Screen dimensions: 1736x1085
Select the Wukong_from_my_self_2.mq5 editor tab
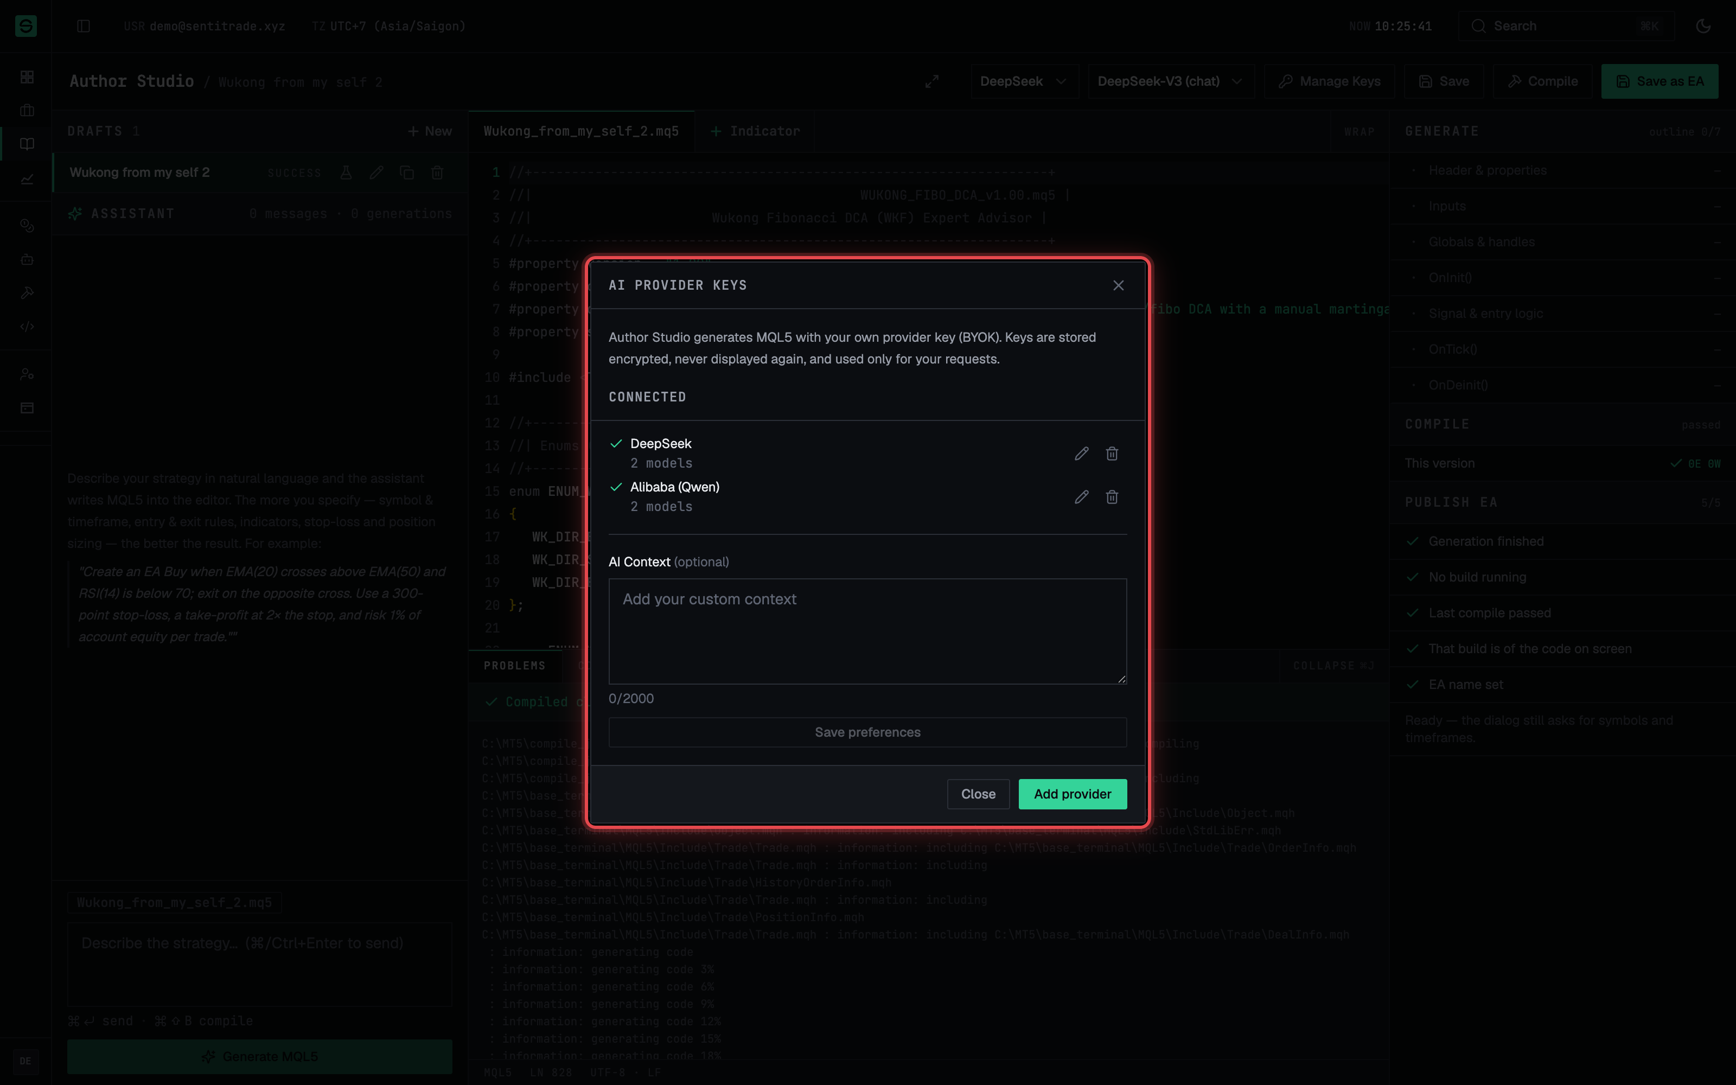[581, 131]
